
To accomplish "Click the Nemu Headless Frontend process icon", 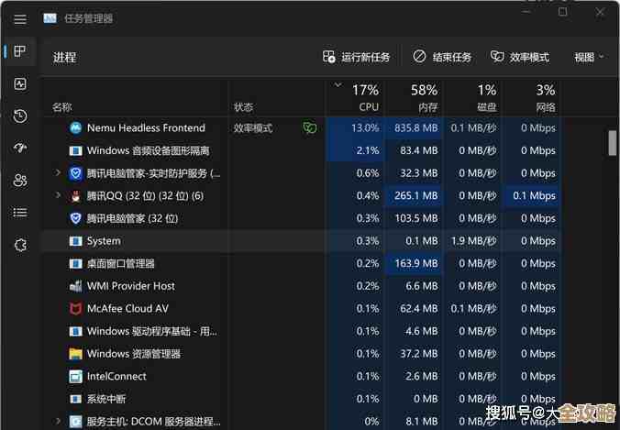I will point(75,127).
